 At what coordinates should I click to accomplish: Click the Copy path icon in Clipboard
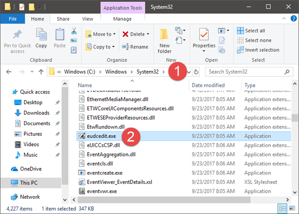click(74, 41)
